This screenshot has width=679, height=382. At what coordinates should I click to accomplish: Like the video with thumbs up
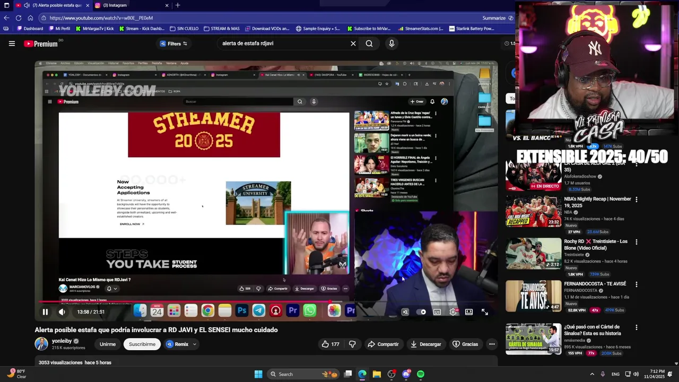(330, 344)
